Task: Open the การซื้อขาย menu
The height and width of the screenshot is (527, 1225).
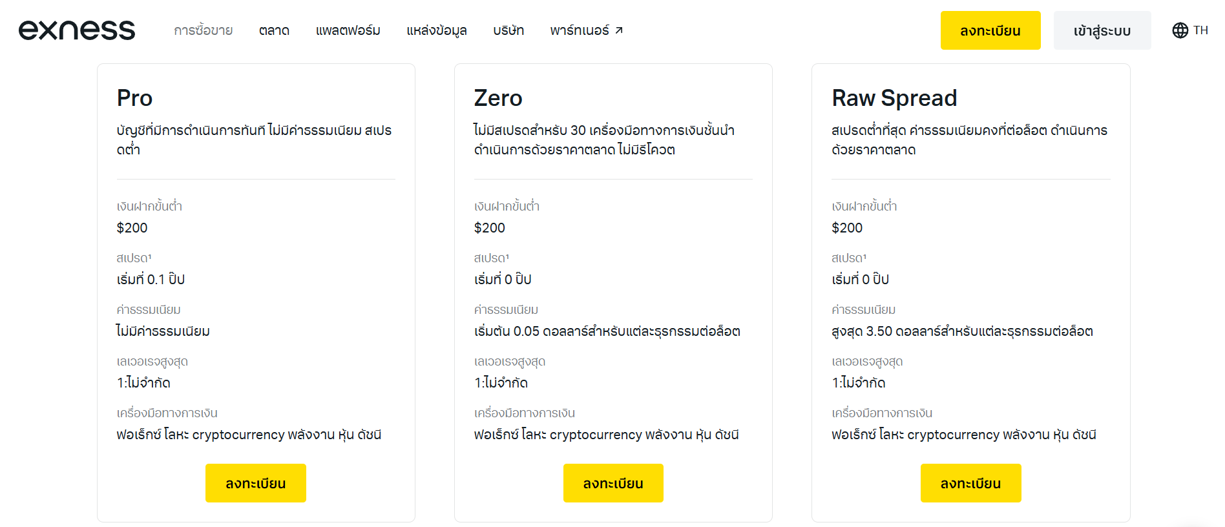Action: [203, 30]
